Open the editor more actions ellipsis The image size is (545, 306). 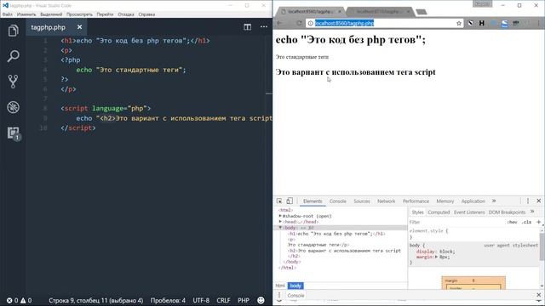point(264,26)
